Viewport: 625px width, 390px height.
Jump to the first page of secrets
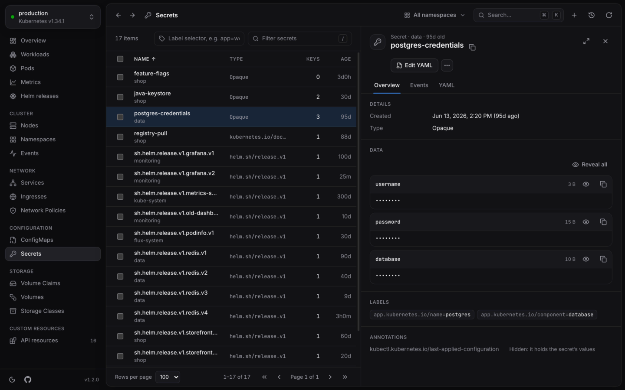coord(264,377)
